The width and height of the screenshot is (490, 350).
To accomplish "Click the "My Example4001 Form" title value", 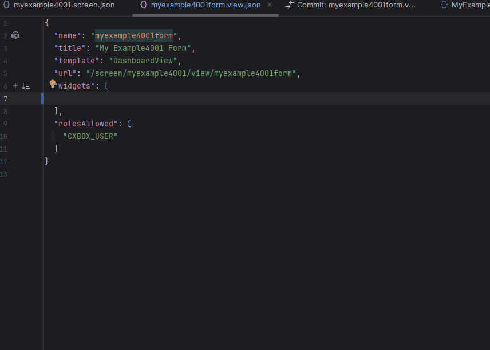I will 145,48.
